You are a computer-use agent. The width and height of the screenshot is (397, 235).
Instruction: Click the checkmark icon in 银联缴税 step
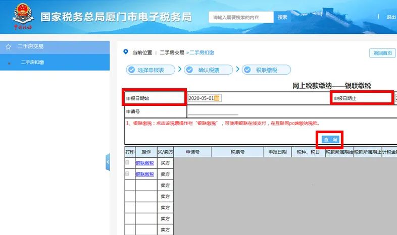tap(247, 70)
